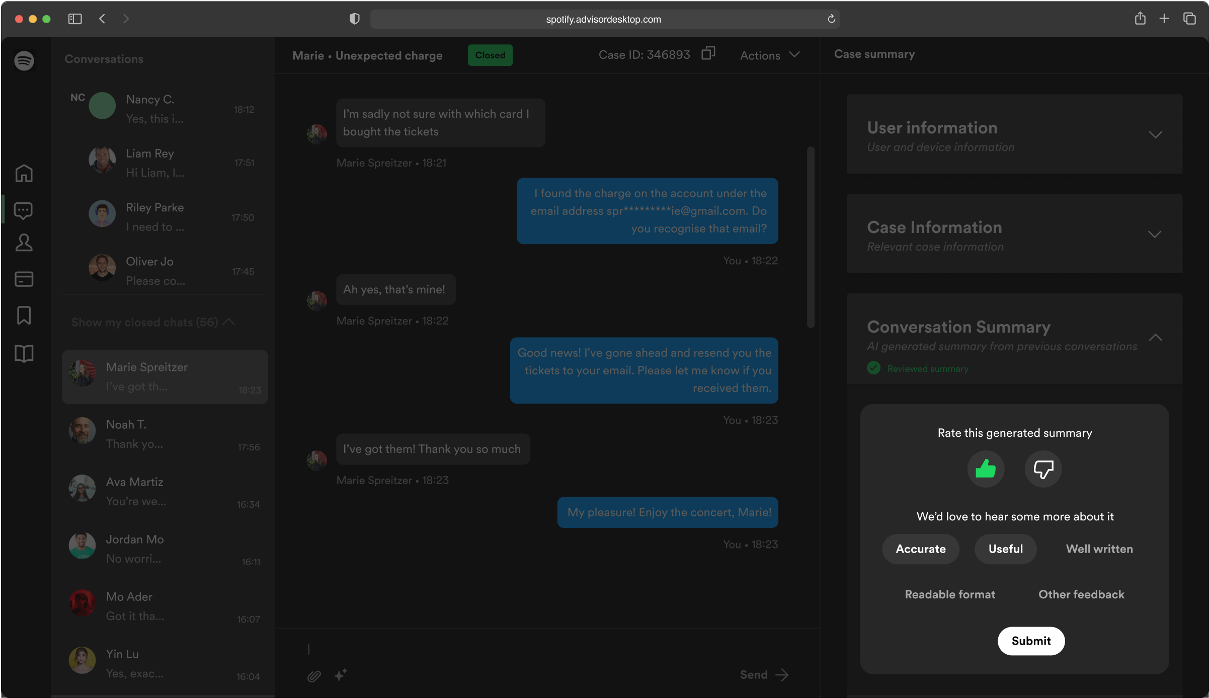Screen dimensions: 1209x698
Task: Expand the User information section
Action: 1155,135
